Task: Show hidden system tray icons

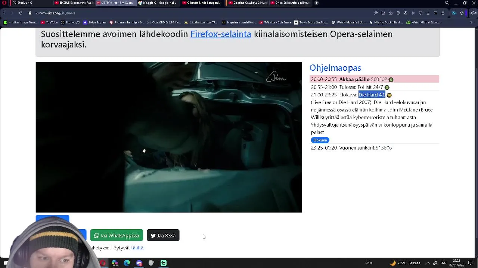Action: click(428, 263)
